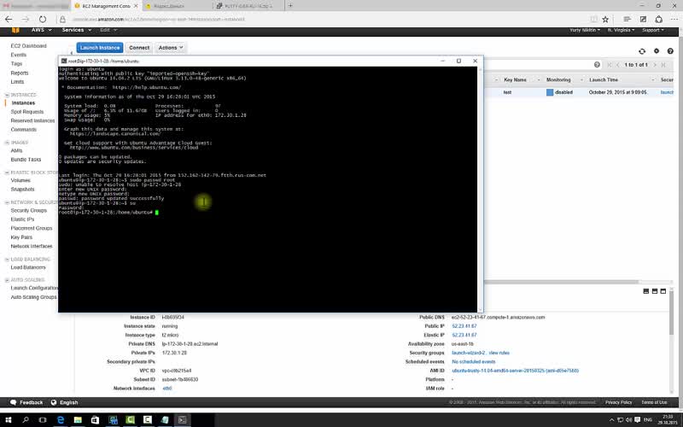Go to previous page of instances
The image size is (683, 427).
coord(617,65)
